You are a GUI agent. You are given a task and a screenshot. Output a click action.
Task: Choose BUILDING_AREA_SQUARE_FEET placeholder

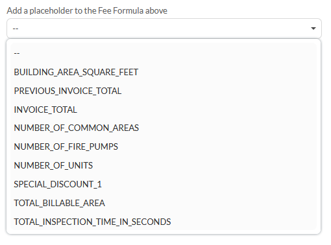tap(76, 72)
